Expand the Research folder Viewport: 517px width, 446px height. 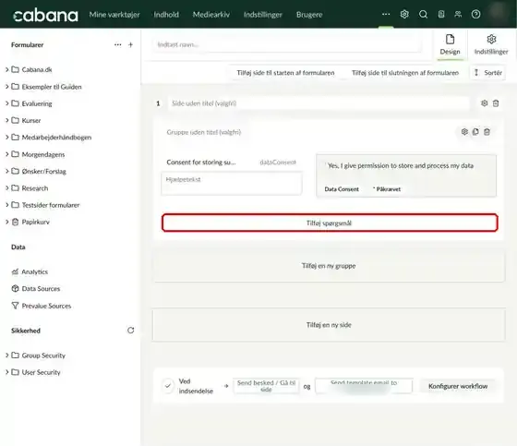point(7,188)
